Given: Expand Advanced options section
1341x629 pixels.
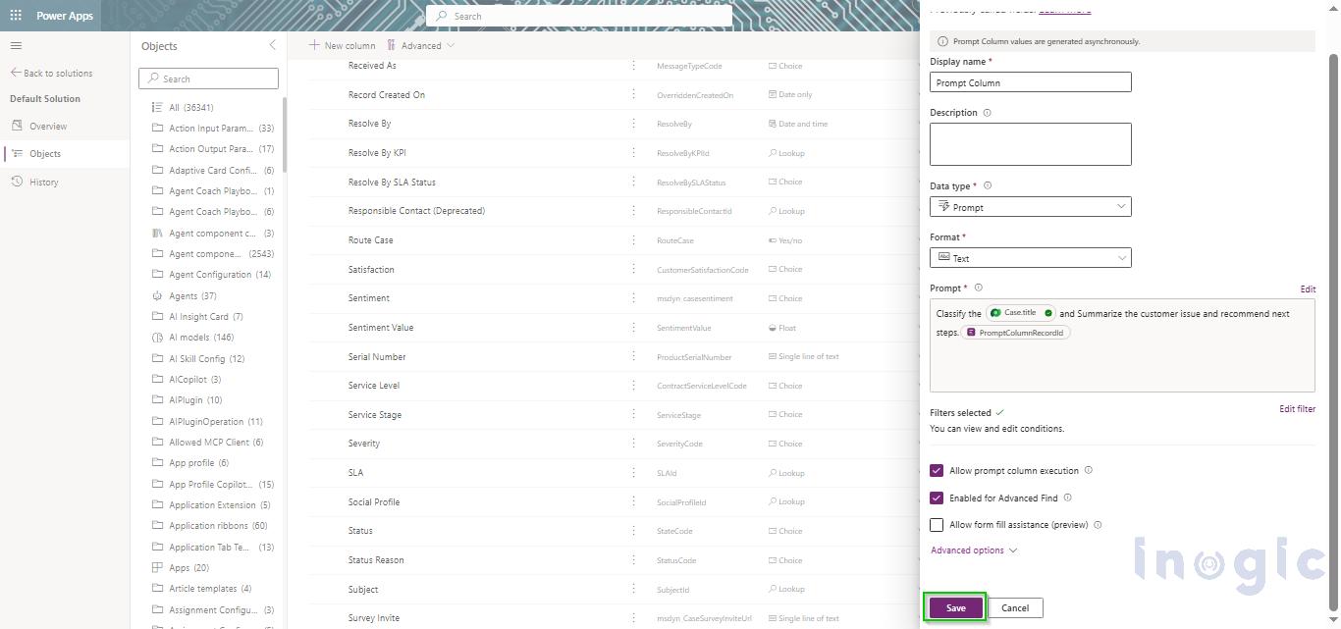Looking at the screenshot, I should point(974,550).
